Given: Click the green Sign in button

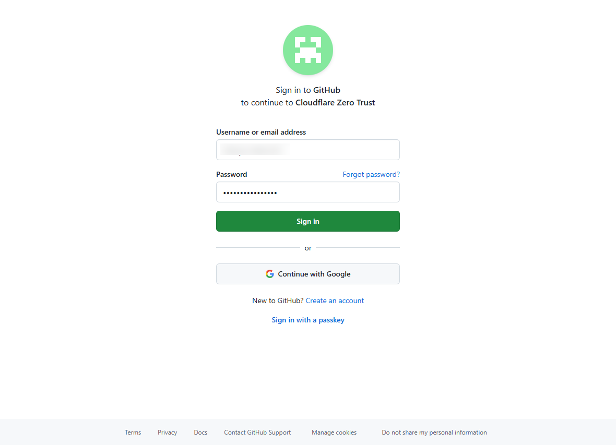Looking at the screenshot, I should (307, 221).
